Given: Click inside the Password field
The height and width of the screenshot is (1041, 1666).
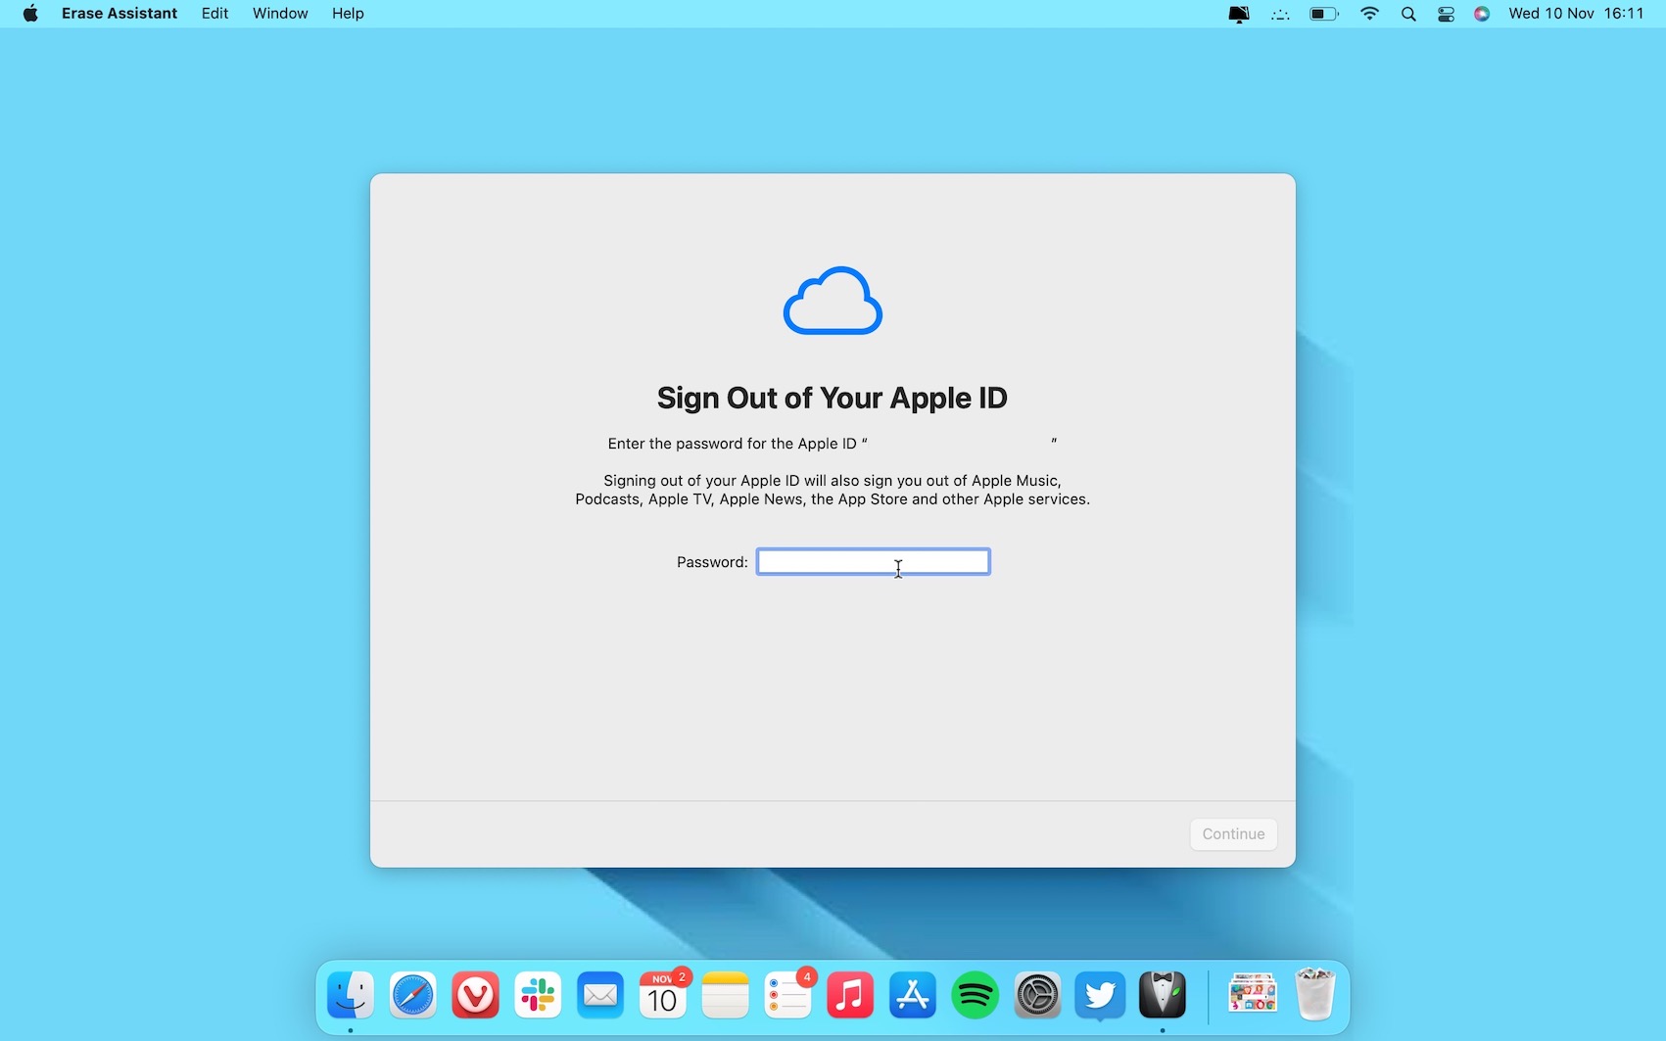Looking at the screenshot, I should click(x=872, y=561).
